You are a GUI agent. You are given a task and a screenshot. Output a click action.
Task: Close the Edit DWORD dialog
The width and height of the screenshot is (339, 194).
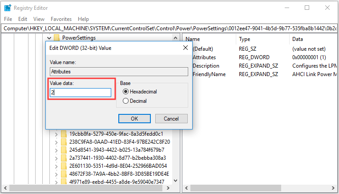pyautogui.click(x=185, y=48)
